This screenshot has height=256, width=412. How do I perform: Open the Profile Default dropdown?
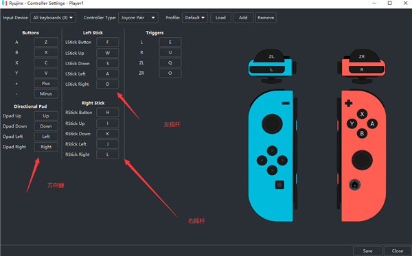pyautogui.click(x=195, y=18)
